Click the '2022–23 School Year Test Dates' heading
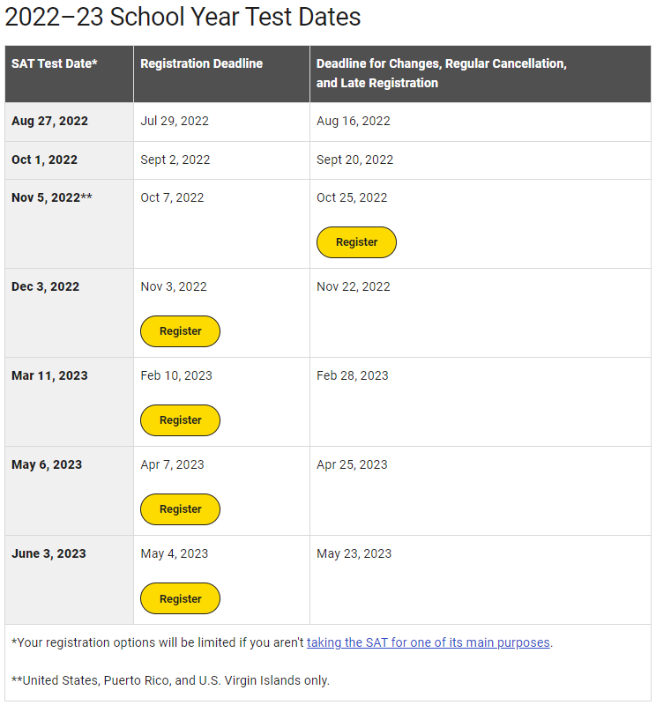Screen dimensions: 656x705 click(183, 17)
